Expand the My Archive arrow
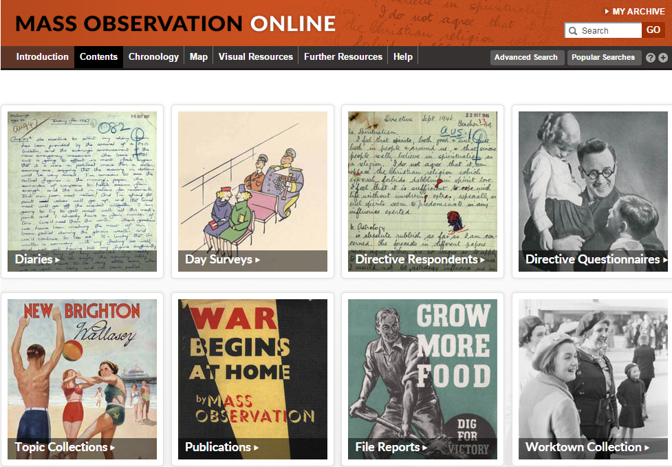 tap(607, 12)
